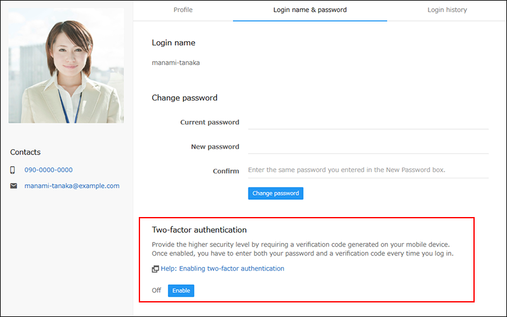507x317 pixels.
Task: Click the new-window icon beside the Help link
Action: 155,269
